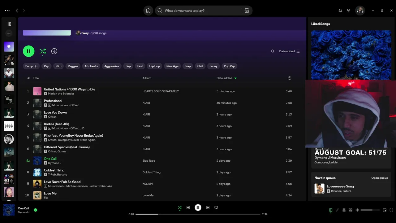This screenshot has width=396, height=223.
Task: Go forward with the right arrow
Action: click(x=24, y=11)
